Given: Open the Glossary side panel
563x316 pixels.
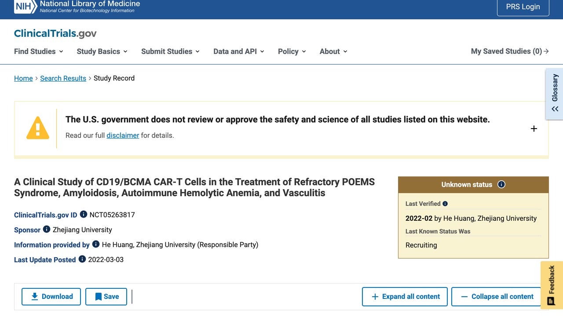Looking at the screenshot, I should (x=555, y=94).
